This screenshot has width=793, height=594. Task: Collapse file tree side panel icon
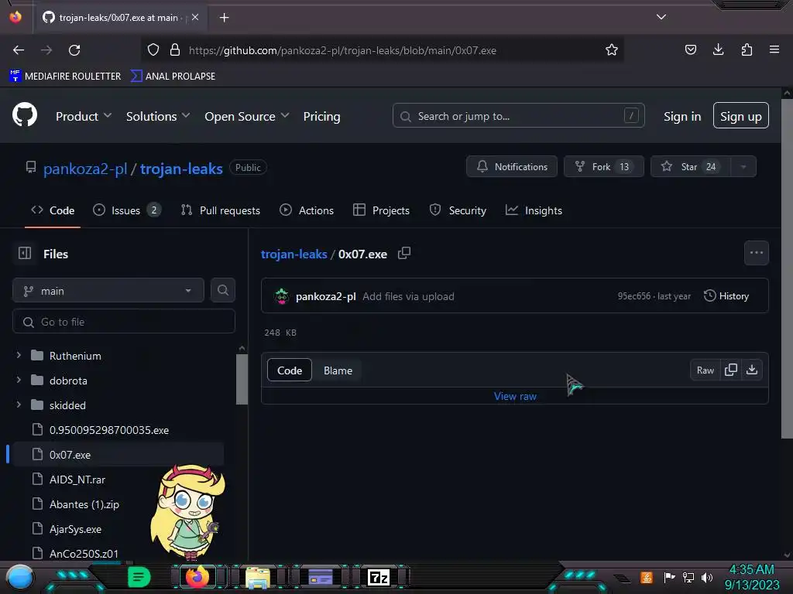point(25,254)
